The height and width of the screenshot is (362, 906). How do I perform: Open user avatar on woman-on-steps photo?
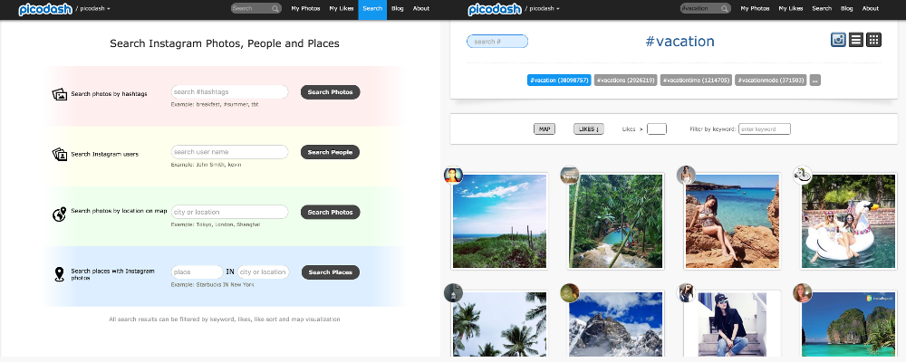[686, 292]
